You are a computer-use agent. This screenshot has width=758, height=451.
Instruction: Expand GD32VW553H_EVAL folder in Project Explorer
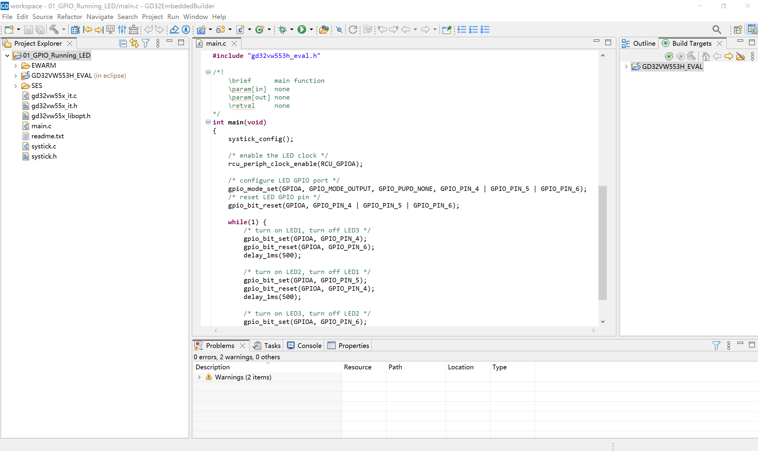15,76
